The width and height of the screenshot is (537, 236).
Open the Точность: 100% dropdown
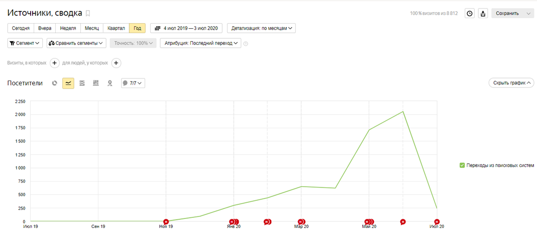click(133, 43)
